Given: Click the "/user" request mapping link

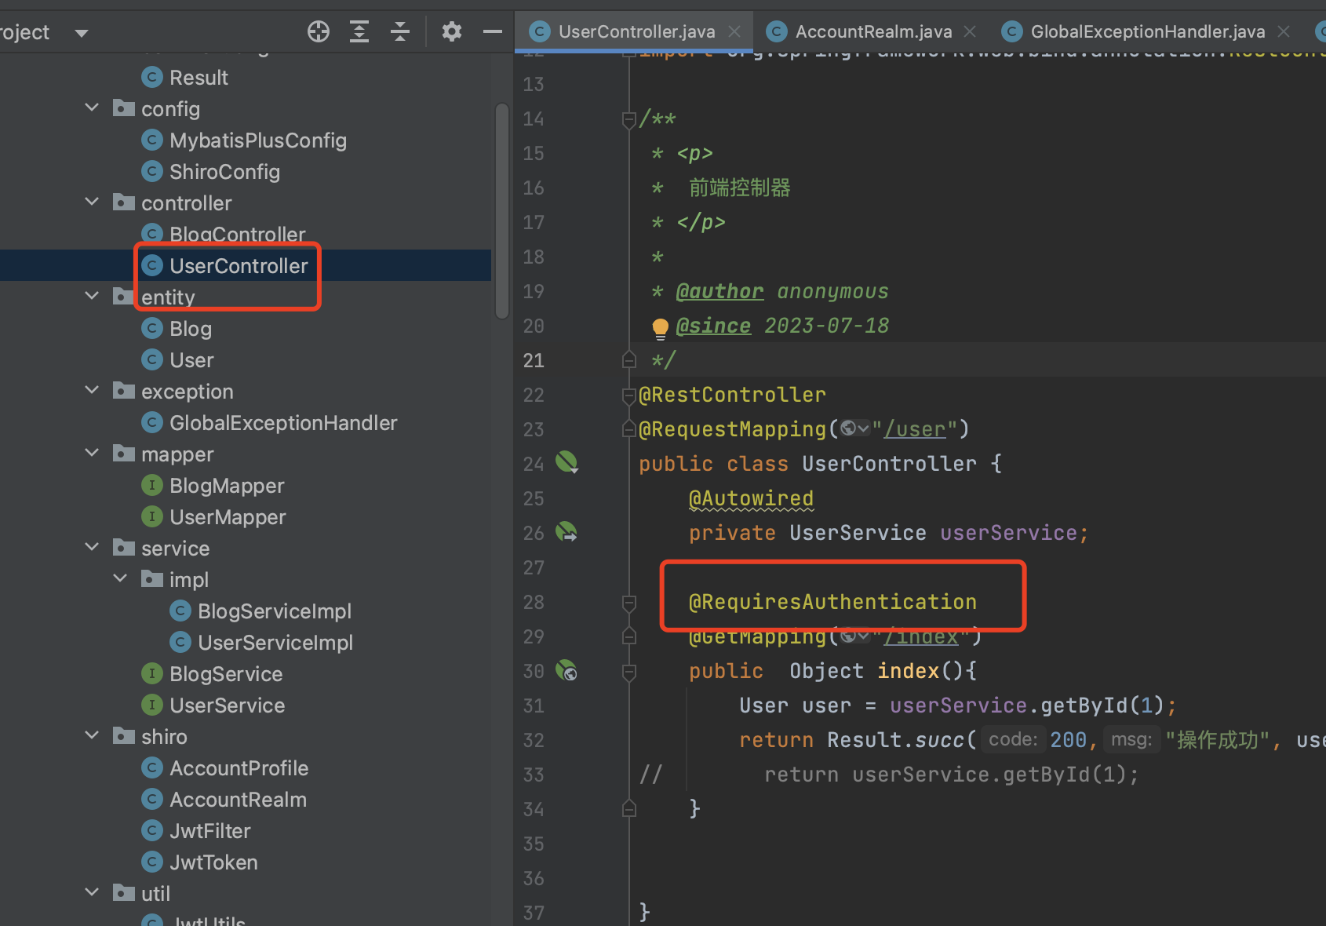Looking at the screenshot, I should click(x=915, y=429).
